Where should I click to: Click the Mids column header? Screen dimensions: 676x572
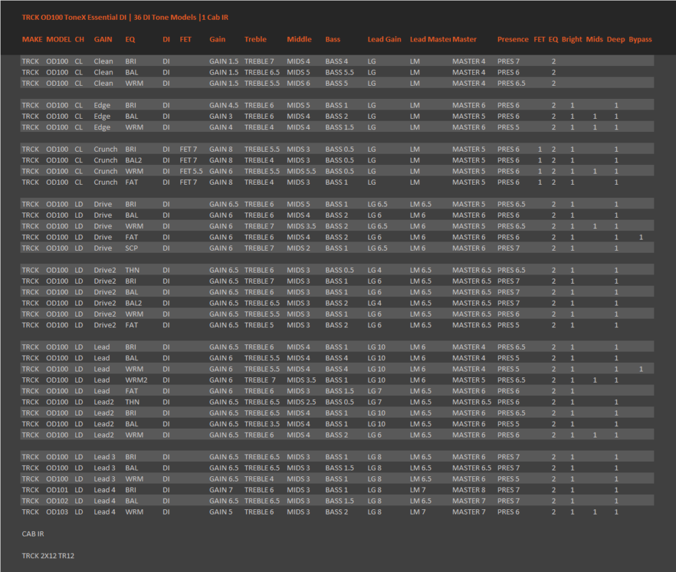(595, 39)
